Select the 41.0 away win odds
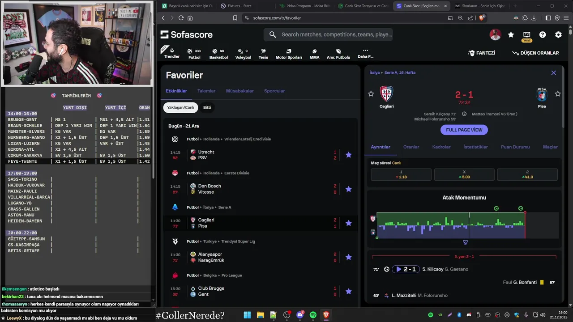 (527, 174)
